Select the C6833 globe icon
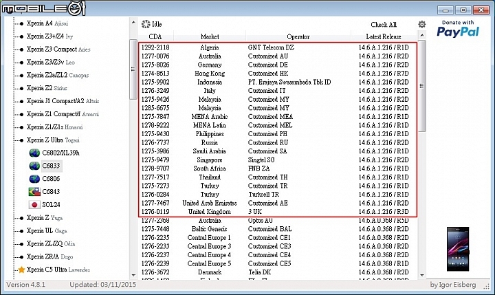 (34, 166)
